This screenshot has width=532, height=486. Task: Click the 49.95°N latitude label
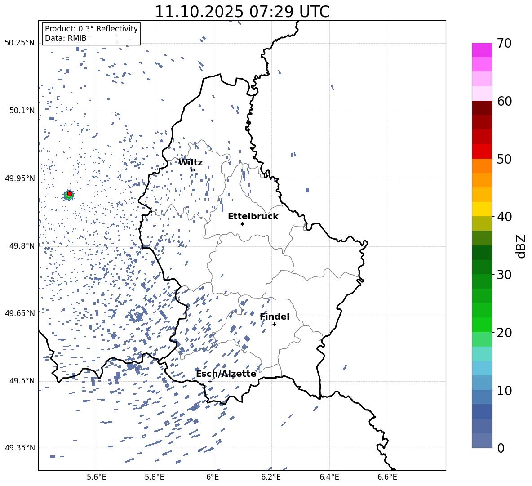pyautogui.click(x=20, y=178)
